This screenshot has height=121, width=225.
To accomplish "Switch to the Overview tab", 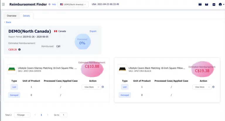I will 12,16.
